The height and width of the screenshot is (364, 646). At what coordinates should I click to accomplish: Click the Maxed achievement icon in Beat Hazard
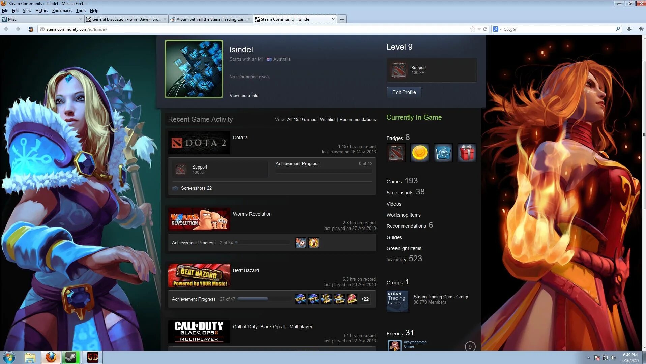(x=301, y=299)
